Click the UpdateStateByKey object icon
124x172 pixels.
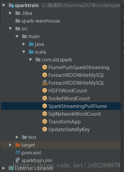45,129
